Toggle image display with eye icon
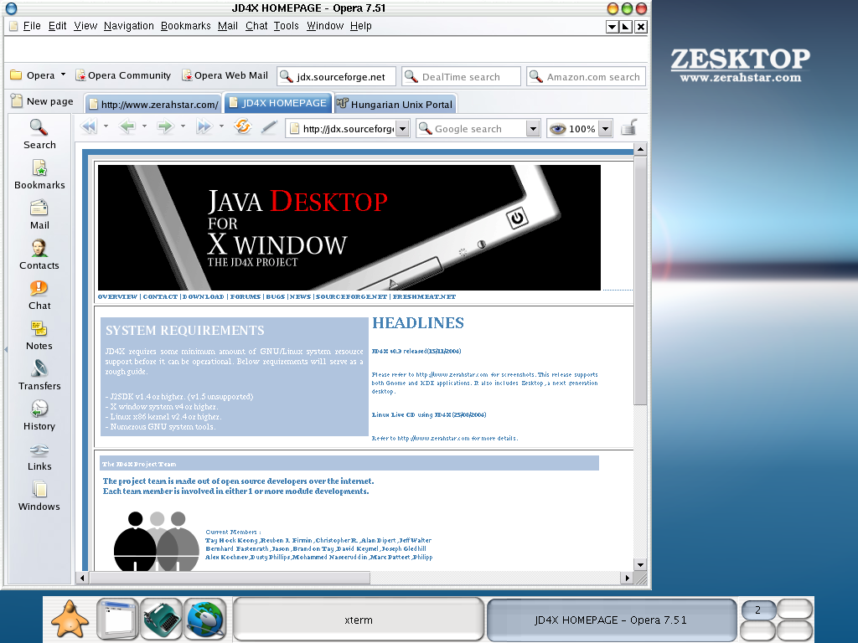 [557, 129]
